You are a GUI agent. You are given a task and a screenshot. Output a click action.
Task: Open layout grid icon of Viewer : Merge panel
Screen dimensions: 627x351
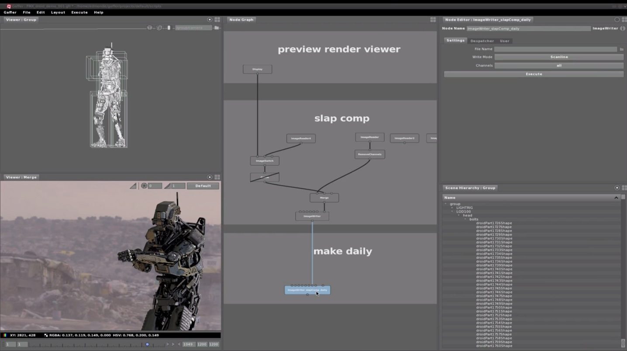click(217, 177)
